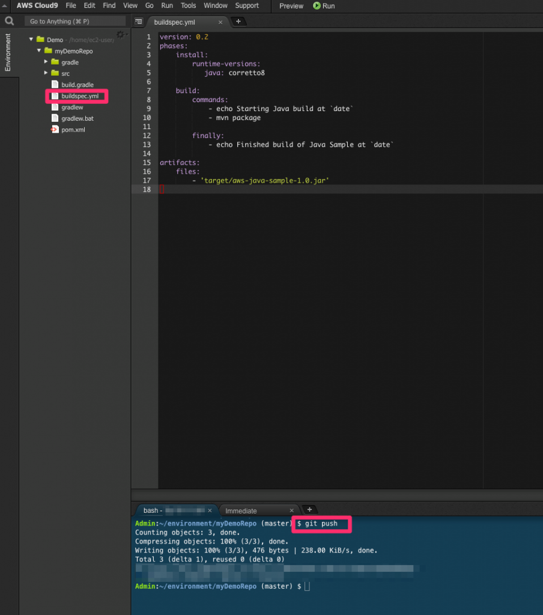Click the gradlew.bat file icon
Image resolution: width=543 pixels, height=615 pixels.
(55, 118)
